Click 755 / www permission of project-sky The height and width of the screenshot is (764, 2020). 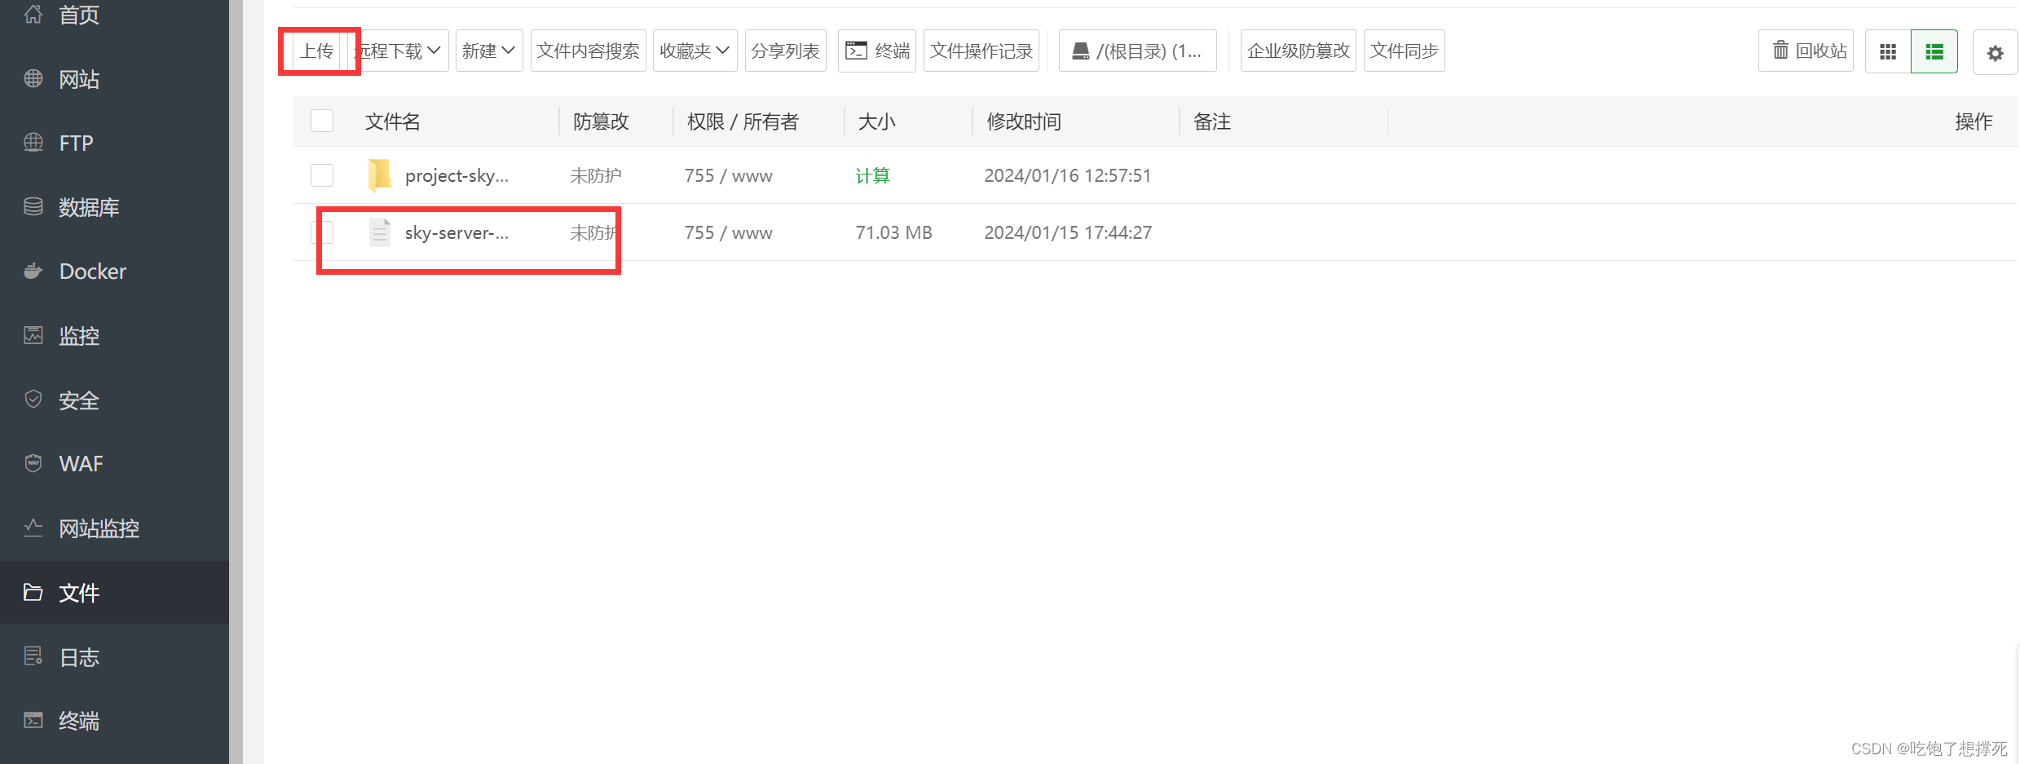728,175
